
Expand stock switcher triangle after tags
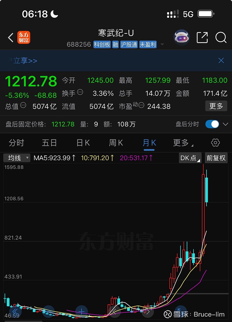pos(162,44)
